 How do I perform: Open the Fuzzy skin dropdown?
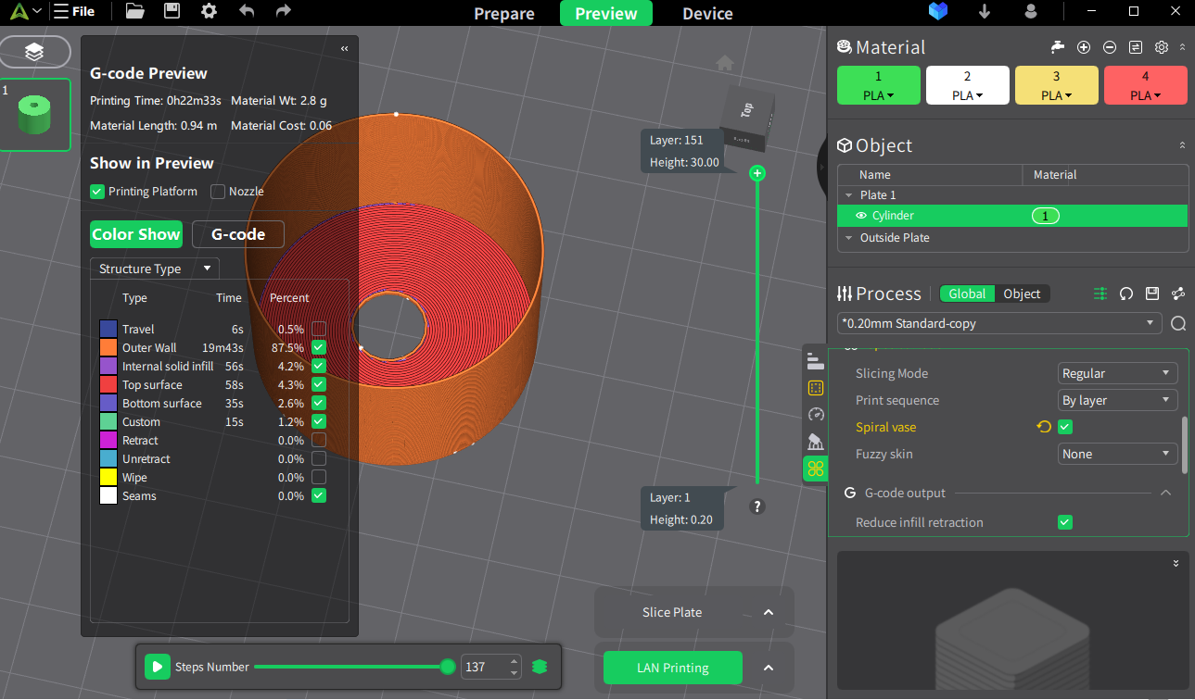pyautogui.click(x=1118, y=454)
